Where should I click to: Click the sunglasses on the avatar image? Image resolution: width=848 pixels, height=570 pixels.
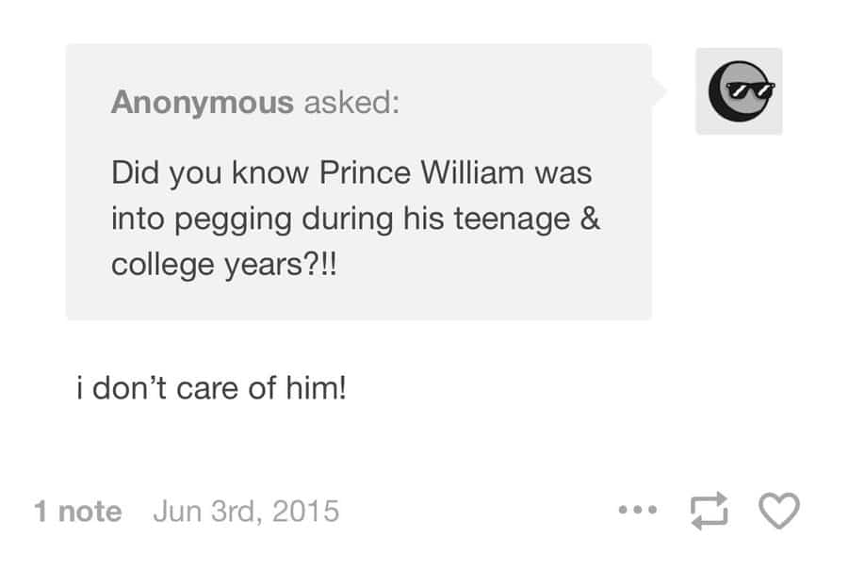click(750, 90)
